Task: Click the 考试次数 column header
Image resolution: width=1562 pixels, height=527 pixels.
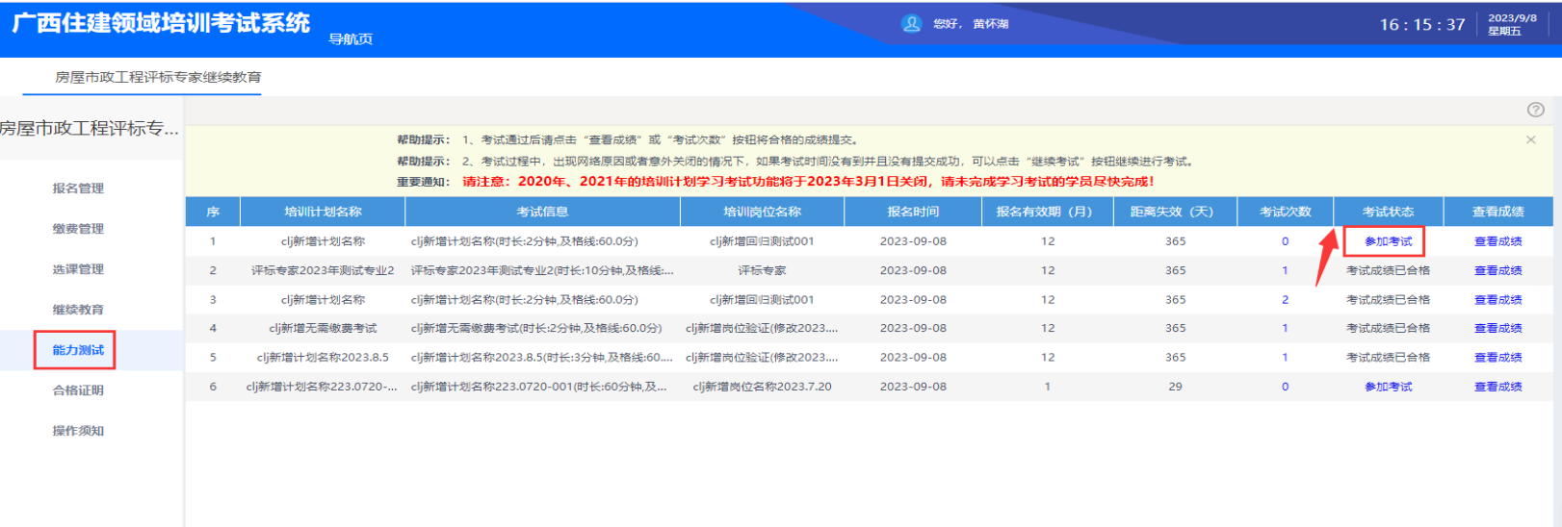Action: coord(1285,212)
